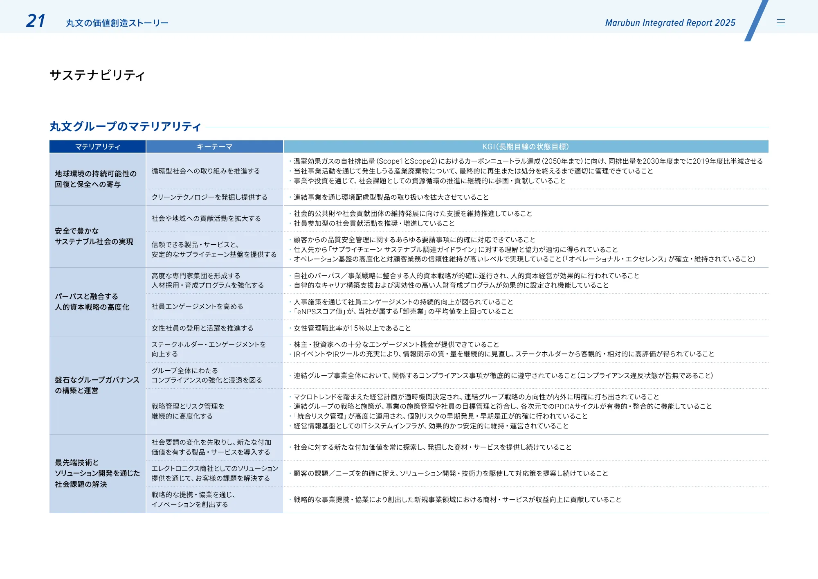Select the キーテーマ column header

(214, 146)
